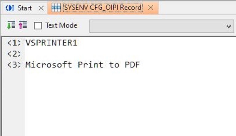Click the Text Mode label
Image resolution: width=236 pixels, height=136 pixels.
click(61, 25)
